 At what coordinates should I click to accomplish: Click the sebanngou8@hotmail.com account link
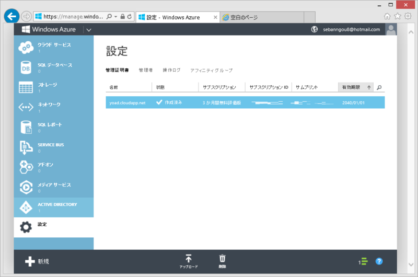point(351,30)
